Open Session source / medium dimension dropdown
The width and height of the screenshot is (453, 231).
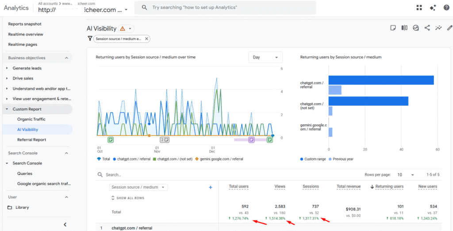[139, 187]
